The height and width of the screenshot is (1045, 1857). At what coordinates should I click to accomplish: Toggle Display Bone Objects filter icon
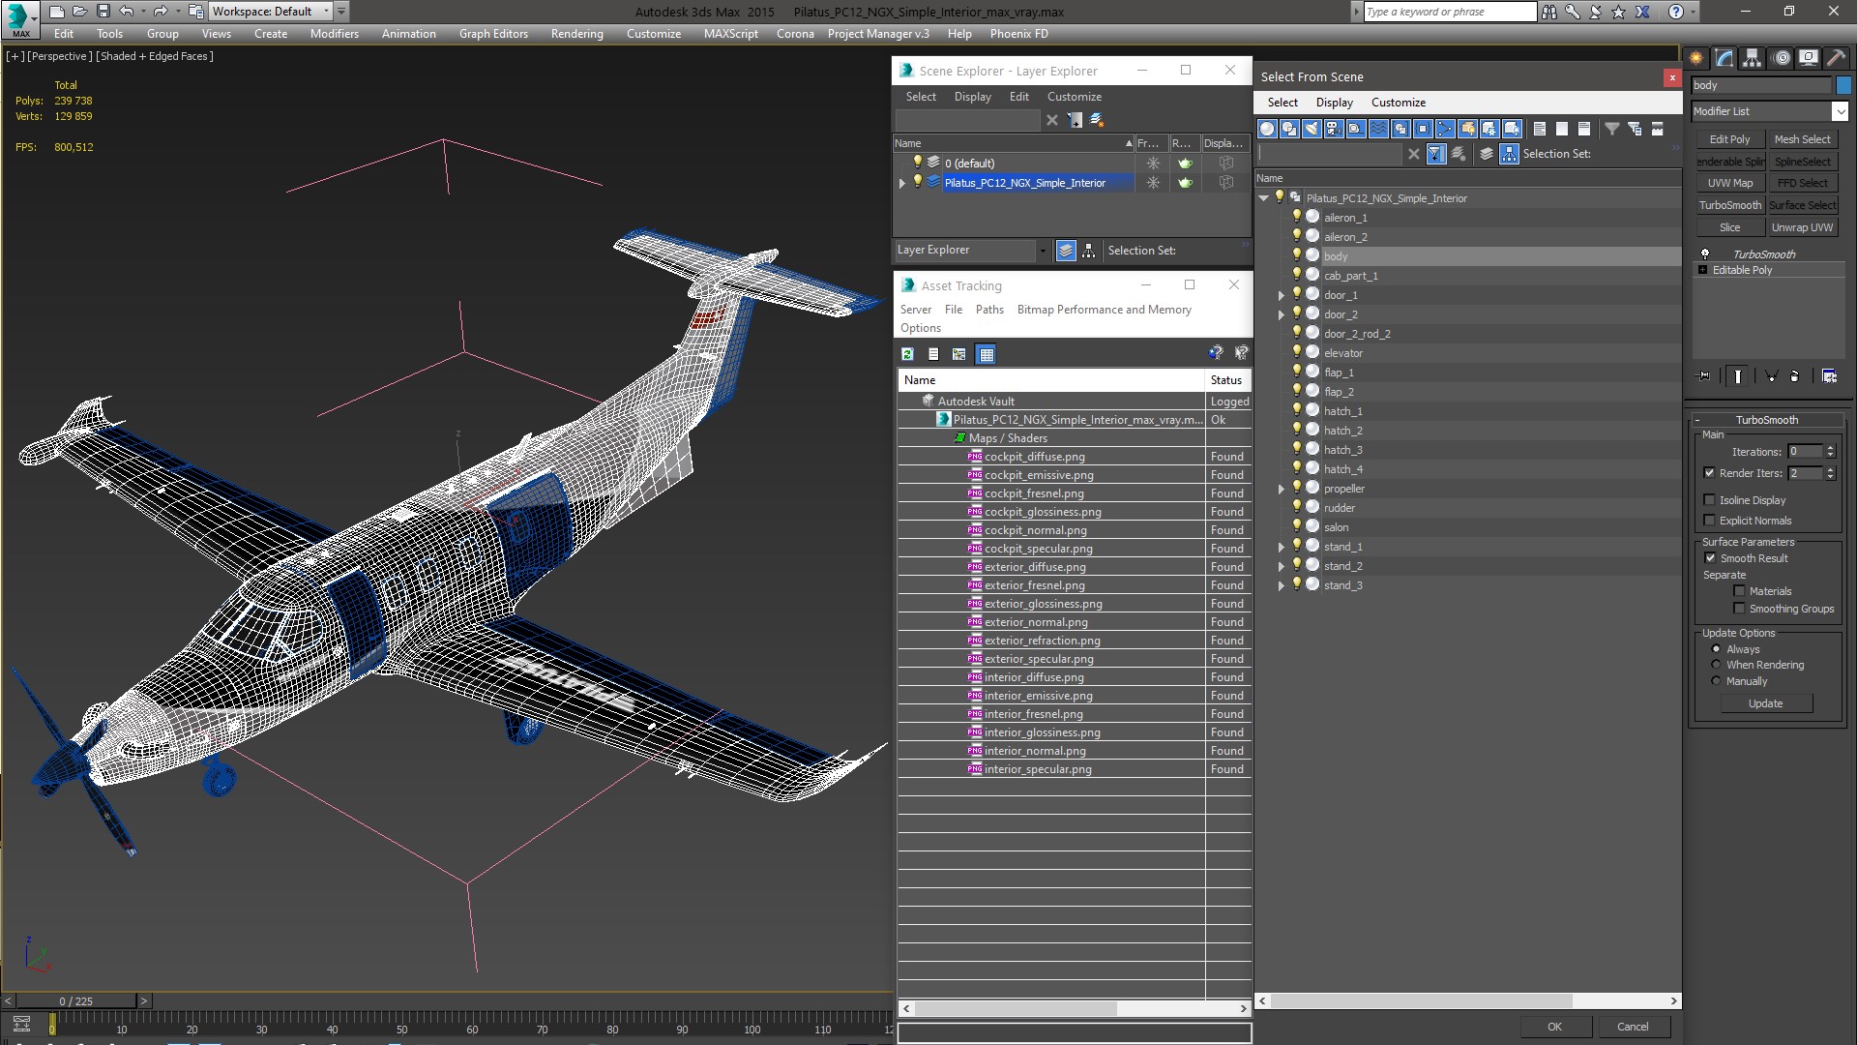tap(1445, 129)
